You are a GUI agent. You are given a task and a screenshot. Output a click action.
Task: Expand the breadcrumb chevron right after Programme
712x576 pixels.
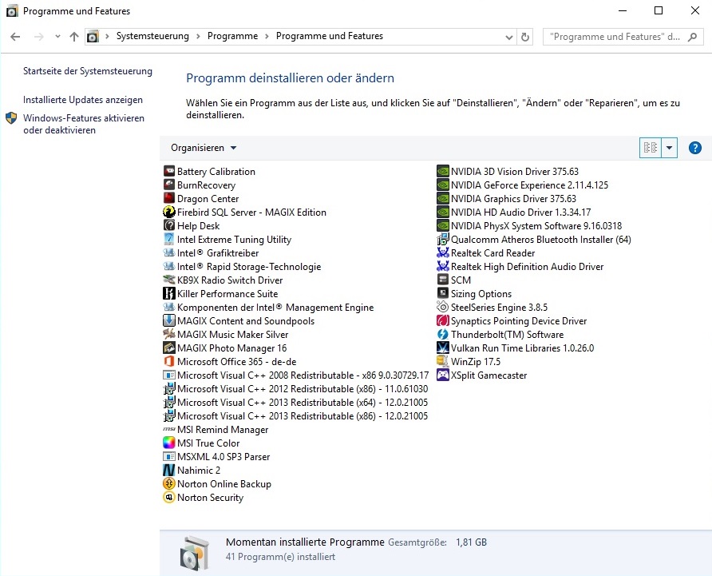coord(267,37)
